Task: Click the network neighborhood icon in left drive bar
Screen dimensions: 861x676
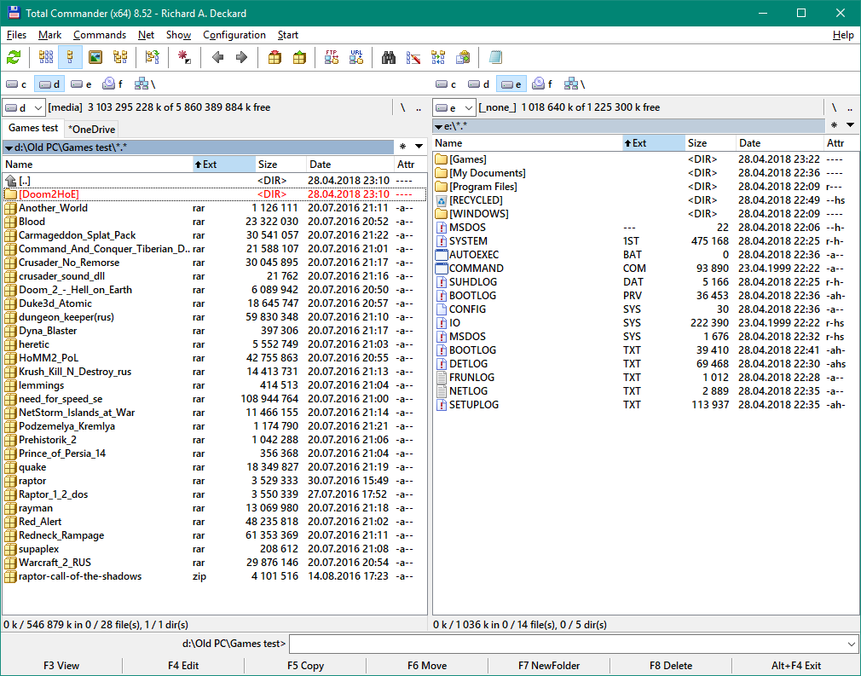Action: click(141, 84)
